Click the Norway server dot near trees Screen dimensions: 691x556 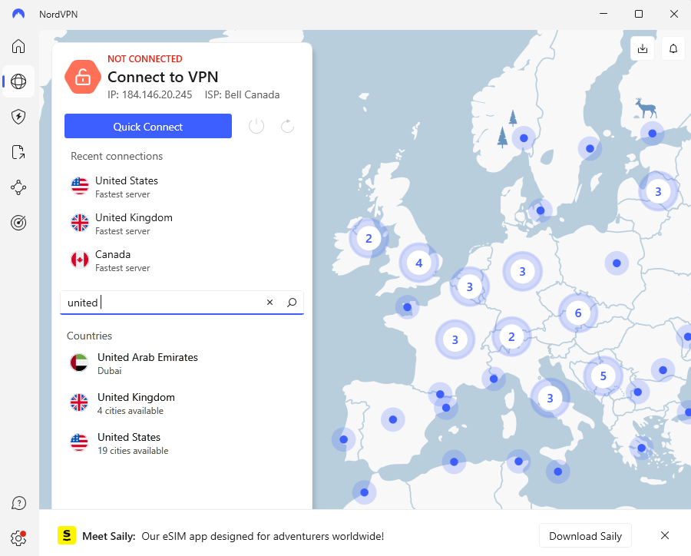point(524,138)
